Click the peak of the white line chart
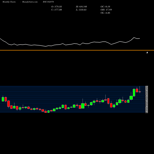This screenshot has height=154, width=154. pyautogui.click(x=134, y=38)
